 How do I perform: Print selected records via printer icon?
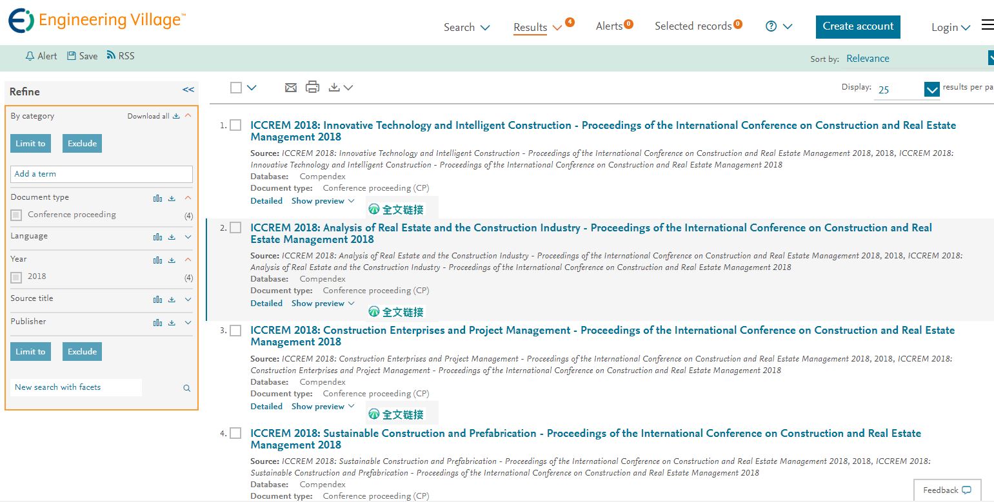[x=312, y=87]
